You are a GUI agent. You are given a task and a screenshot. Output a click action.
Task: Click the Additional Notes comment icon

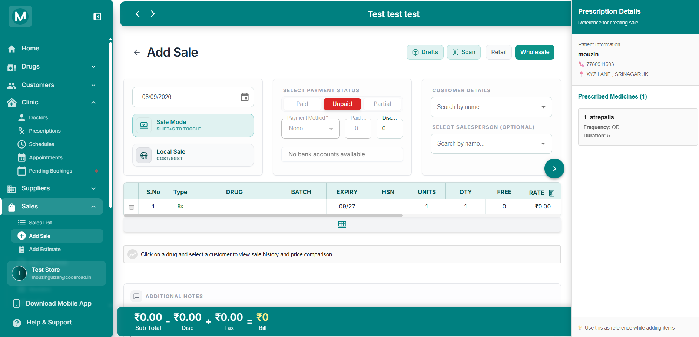point(136,296)
